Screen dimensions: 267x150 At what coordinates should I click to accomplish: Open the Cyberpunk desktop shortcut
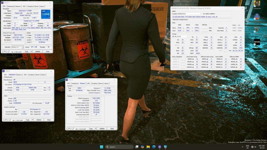[257, 5]
